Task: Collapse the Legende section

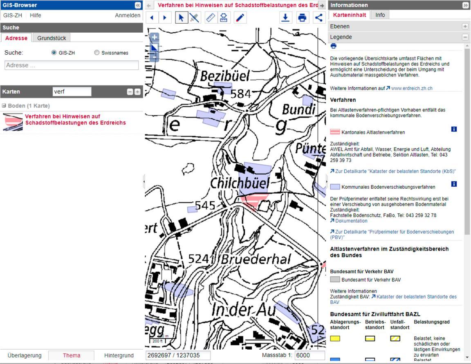Action: click(465, 37)
